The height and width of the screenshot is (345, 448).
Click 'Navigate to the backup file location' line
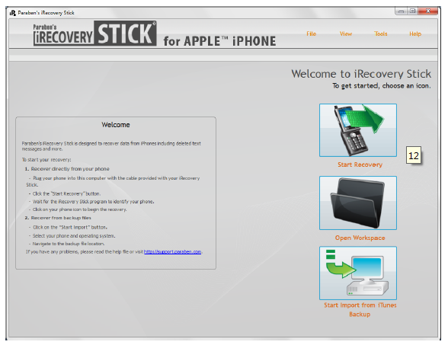[x=69, y=244]
